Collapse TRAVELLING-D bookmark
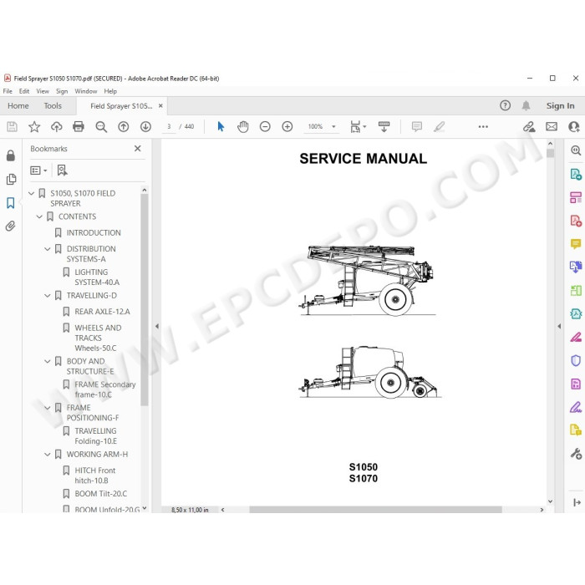Screen dimensions: 585x585 (48, 296)
